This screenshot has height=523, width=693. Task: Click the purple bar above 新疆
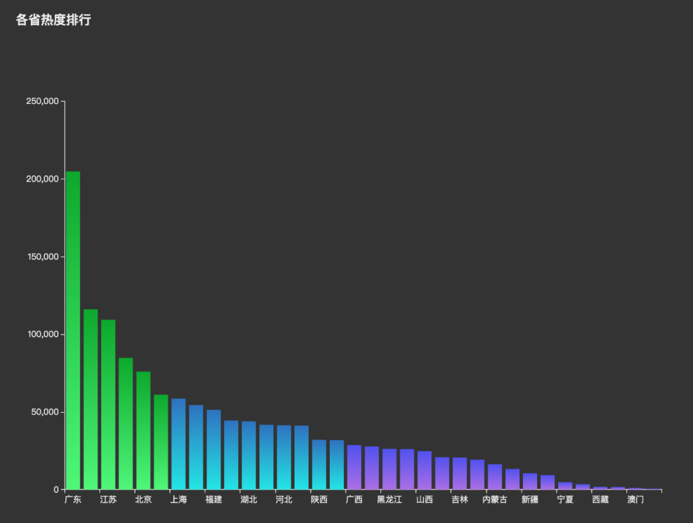(530, 481)
